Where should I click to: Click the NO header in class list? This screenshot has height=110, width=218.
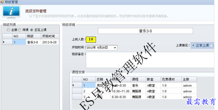click(x=19, y=36)
